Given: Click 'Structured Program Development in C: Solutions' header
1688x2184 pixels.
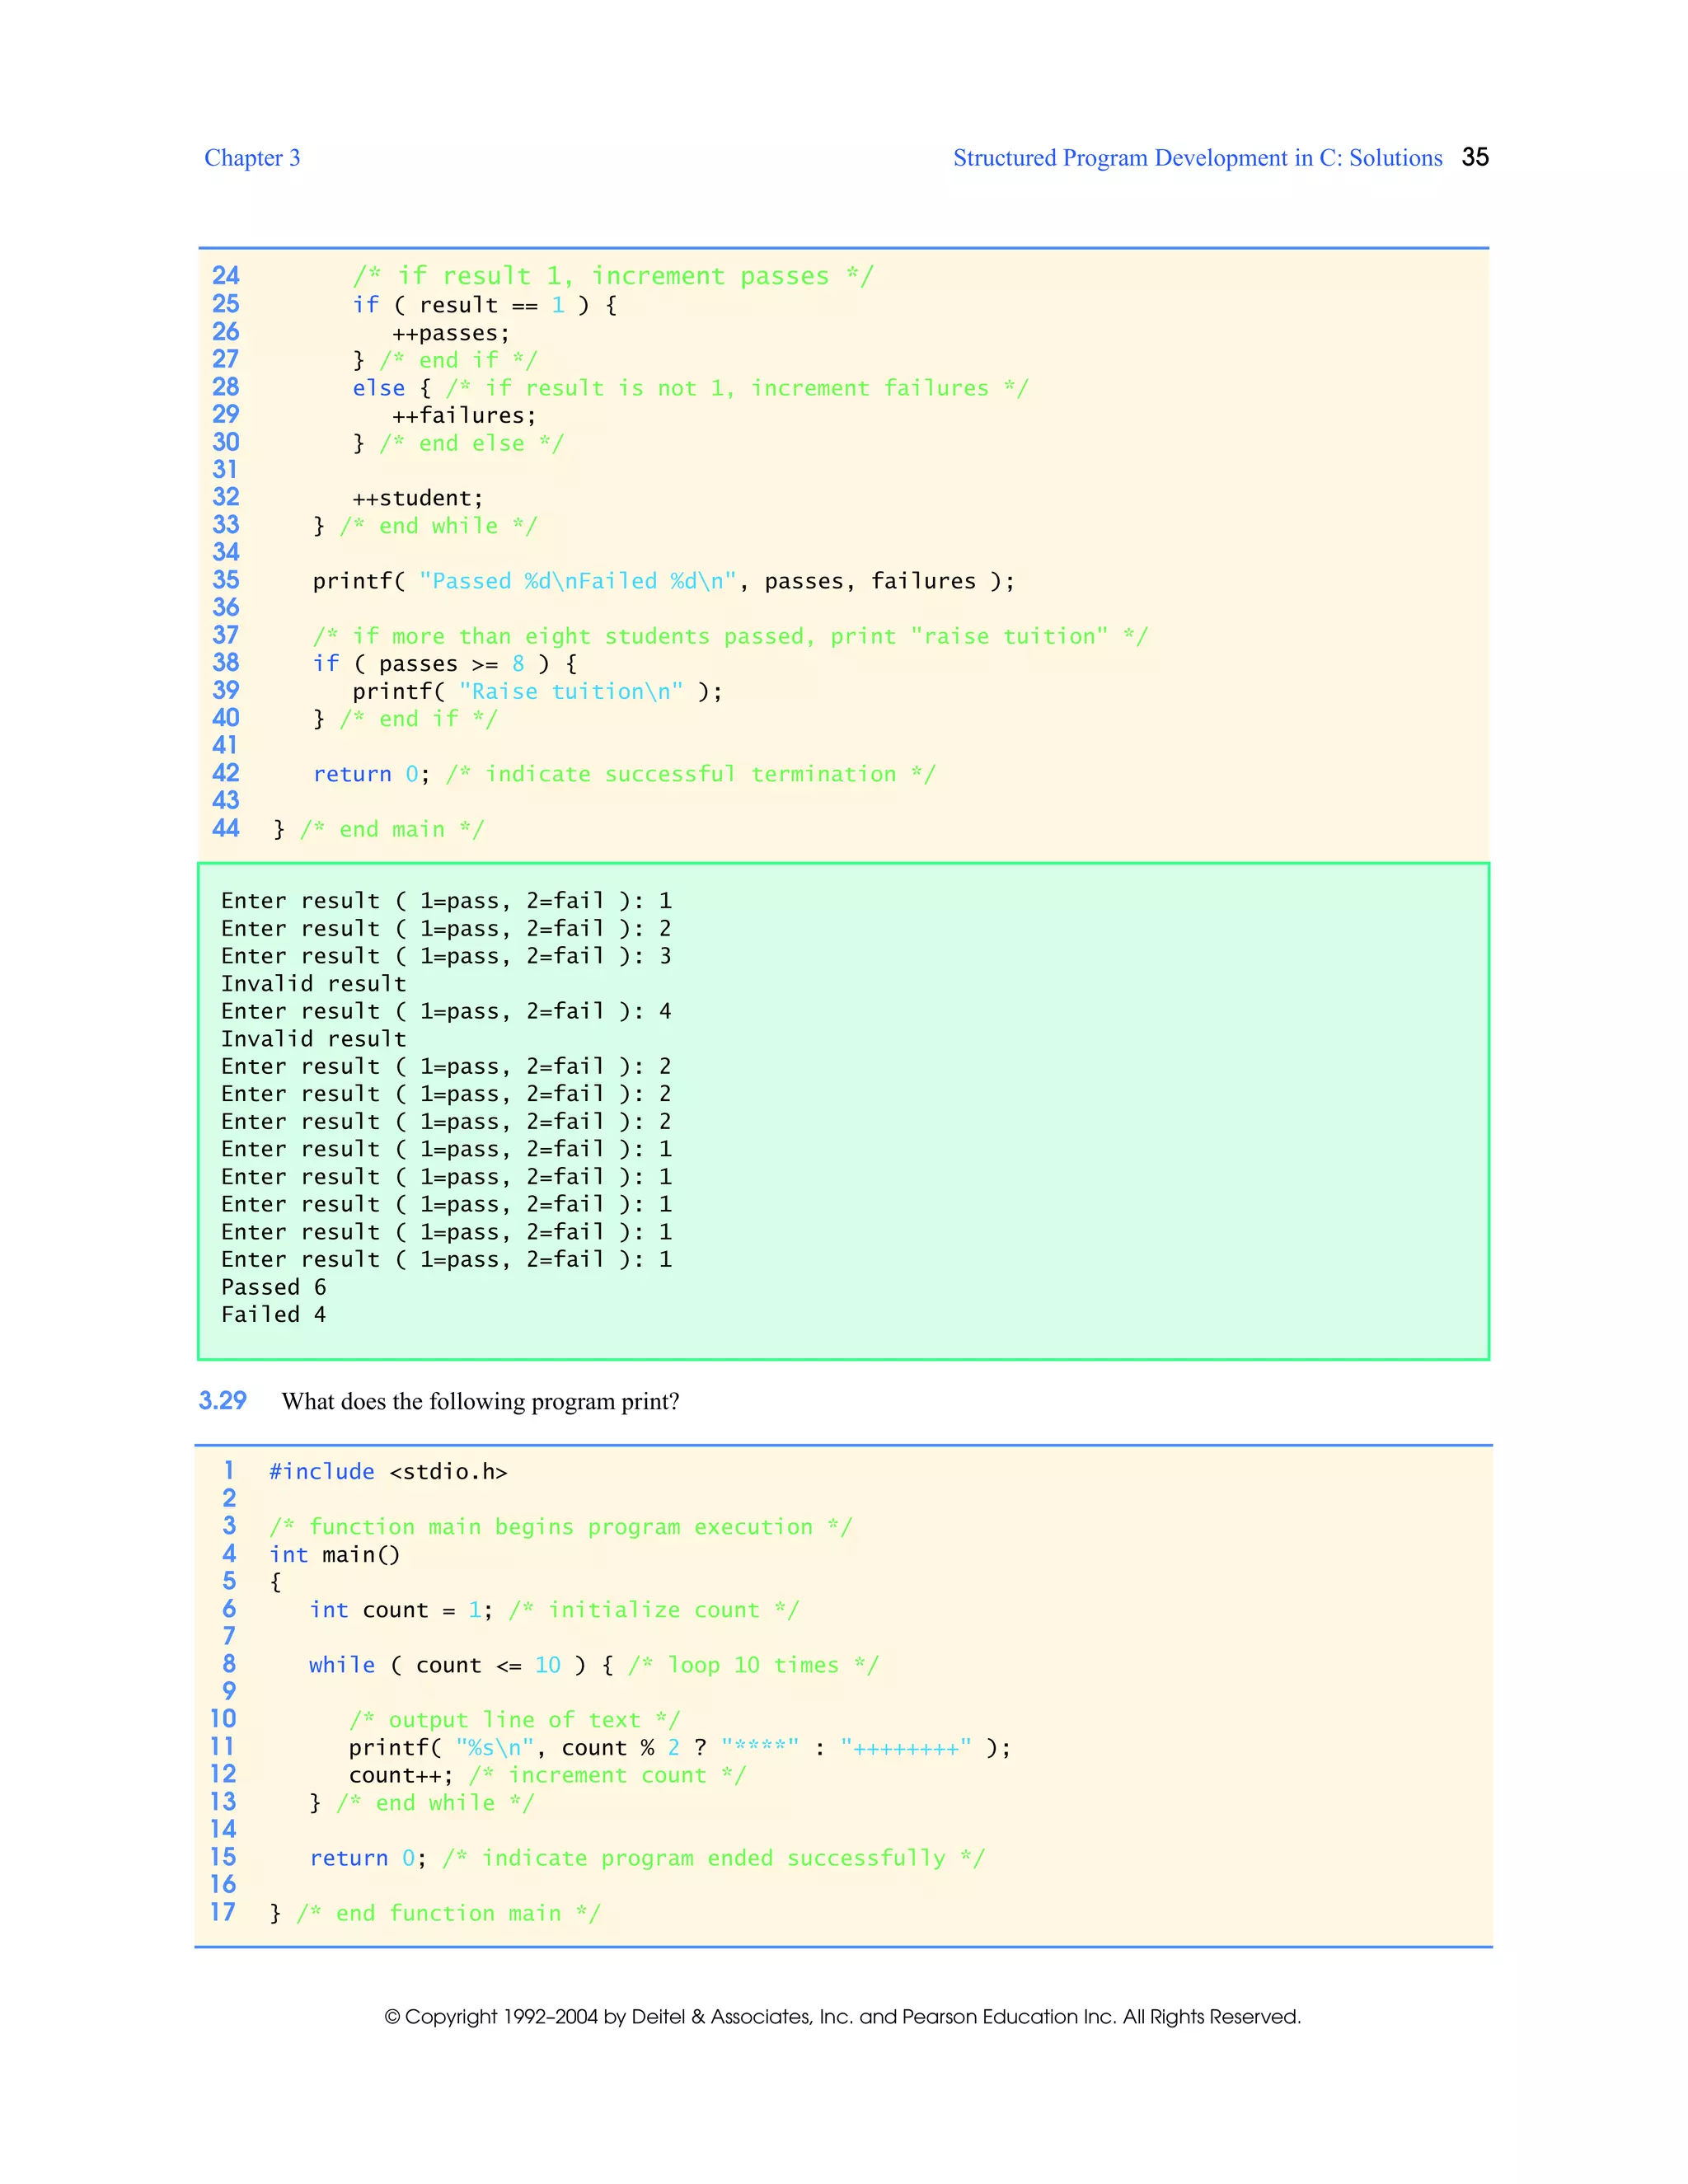Looking at the screenshot, I should [1197, 158].
